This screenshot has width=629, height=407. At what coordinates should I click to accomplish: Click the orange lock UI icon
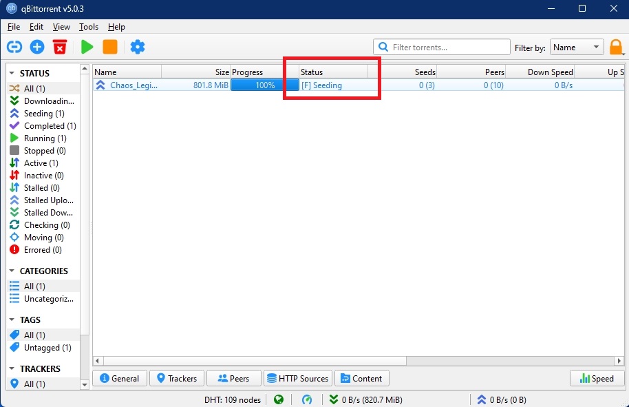pyautogui.click(x=616, y=48)
